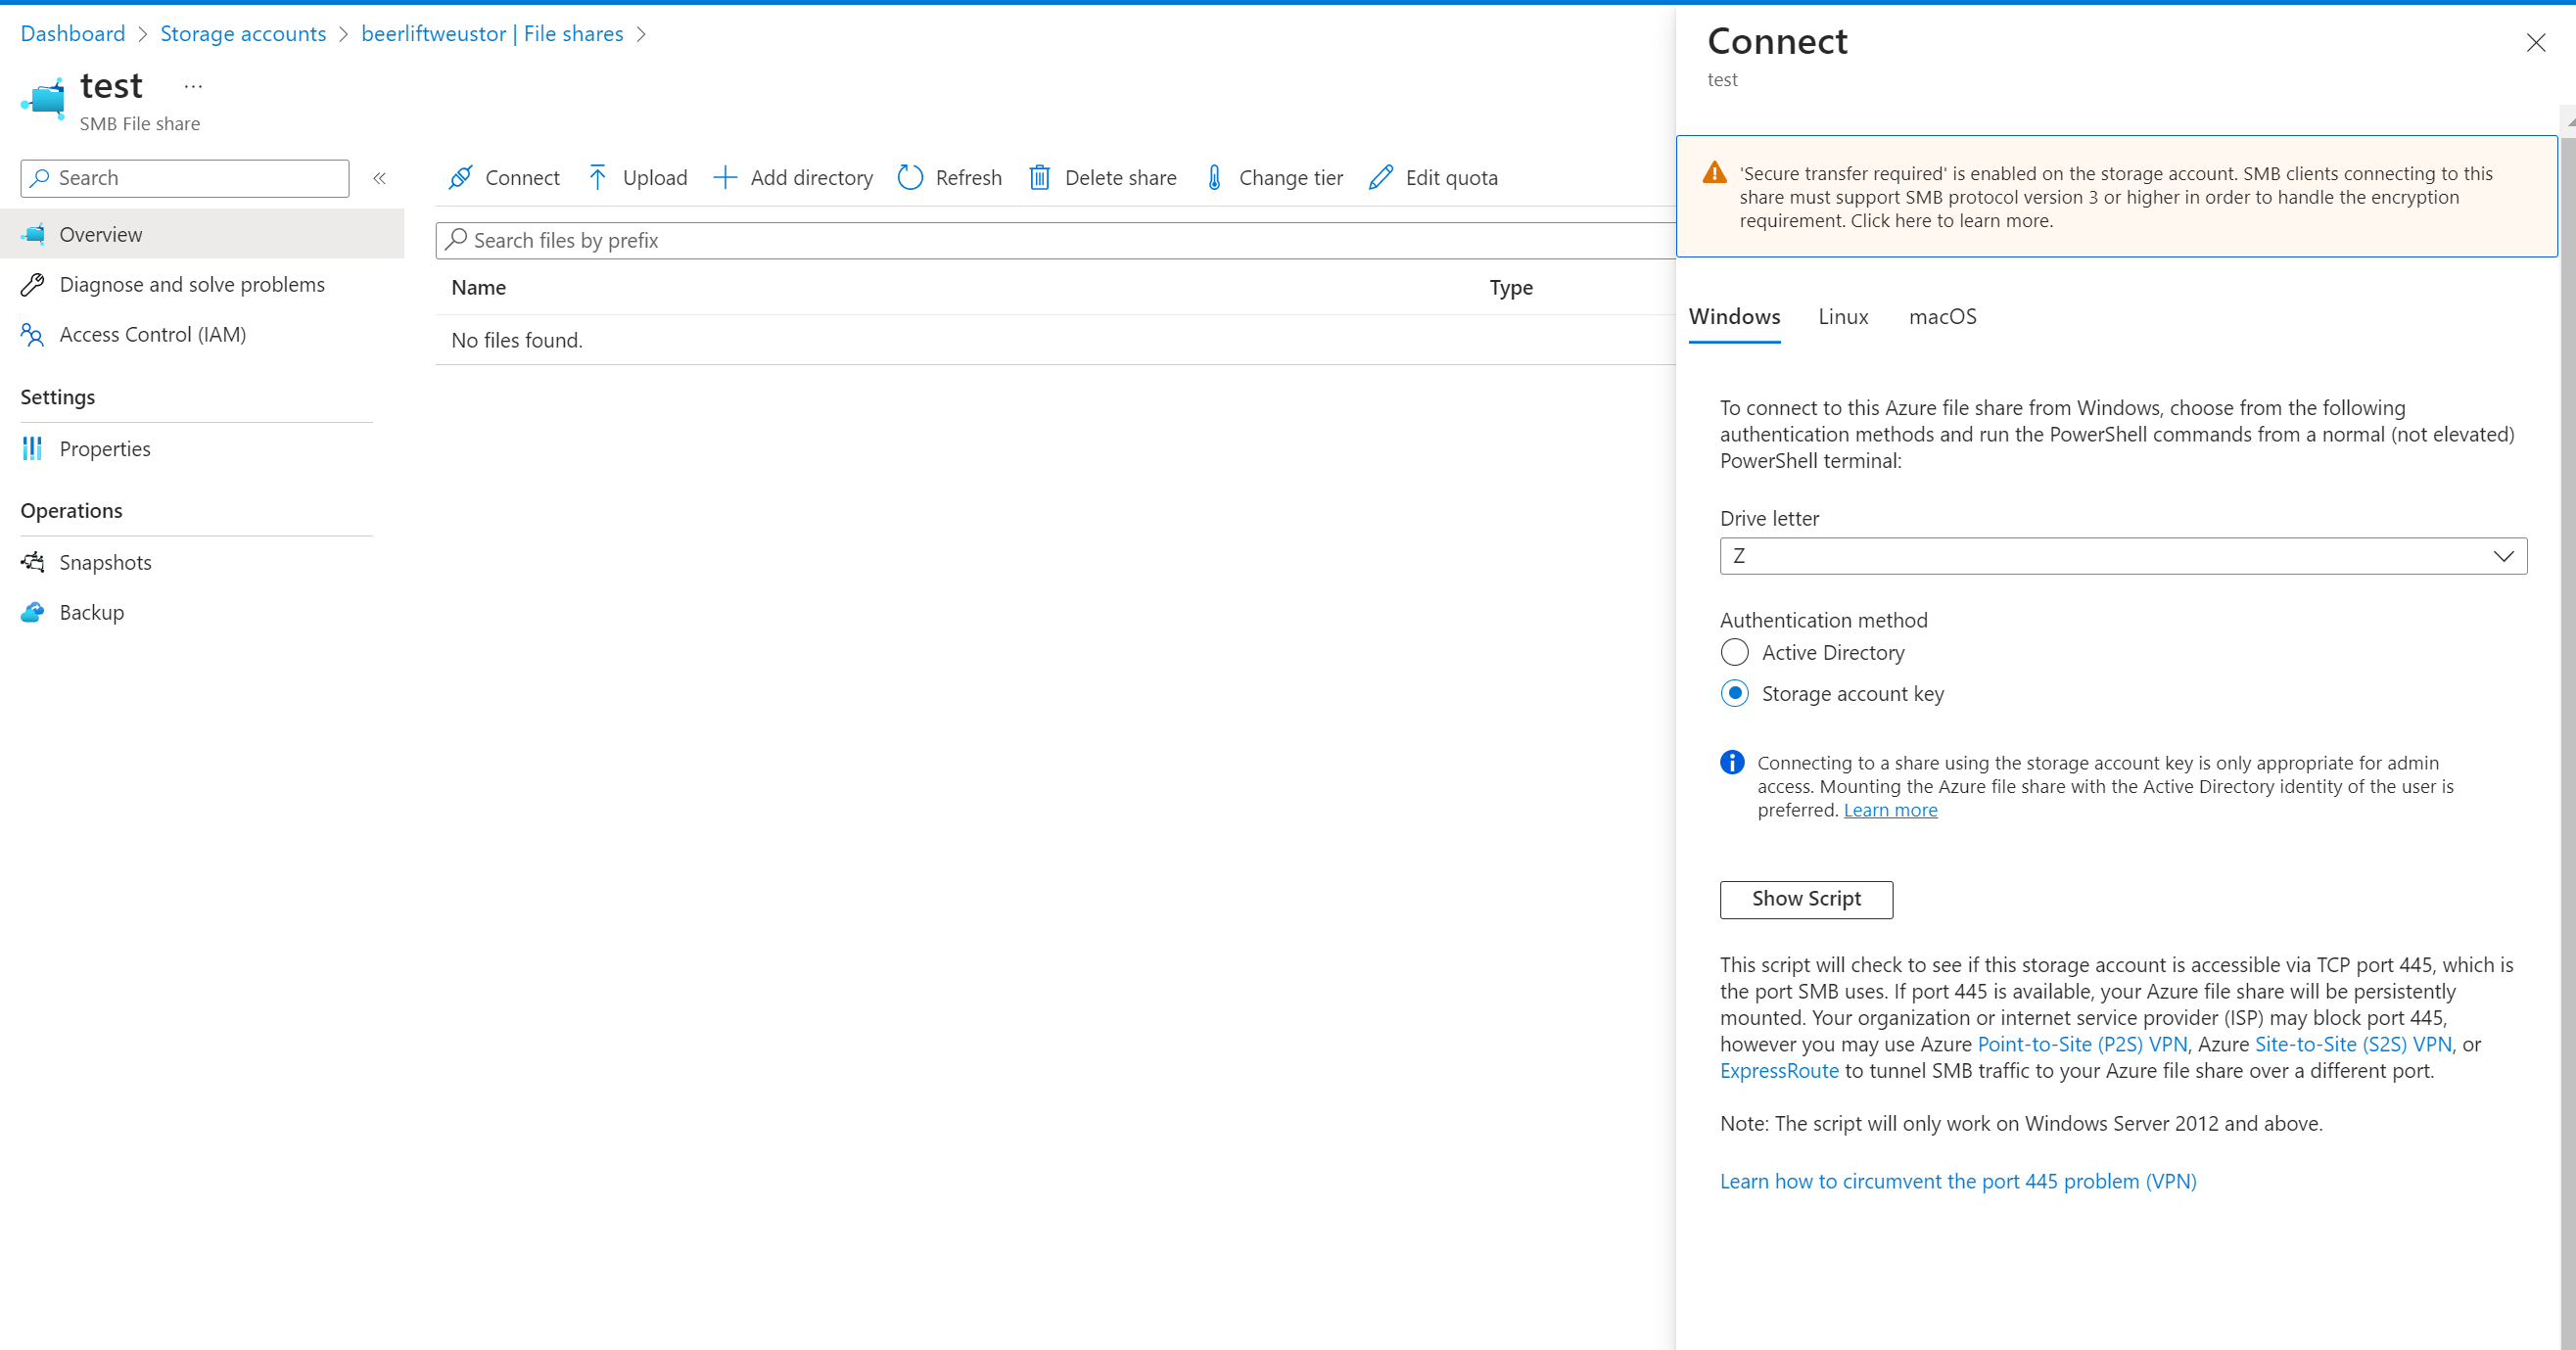The width and height of the screenshot is (2576, 1350).
Task: Focus the Search files by prefix field
Action: click(1055, 240)
